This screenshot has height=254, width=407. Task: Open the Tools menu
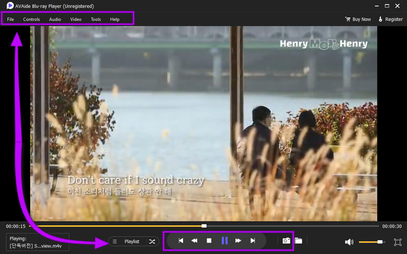(x=96, y=19)
